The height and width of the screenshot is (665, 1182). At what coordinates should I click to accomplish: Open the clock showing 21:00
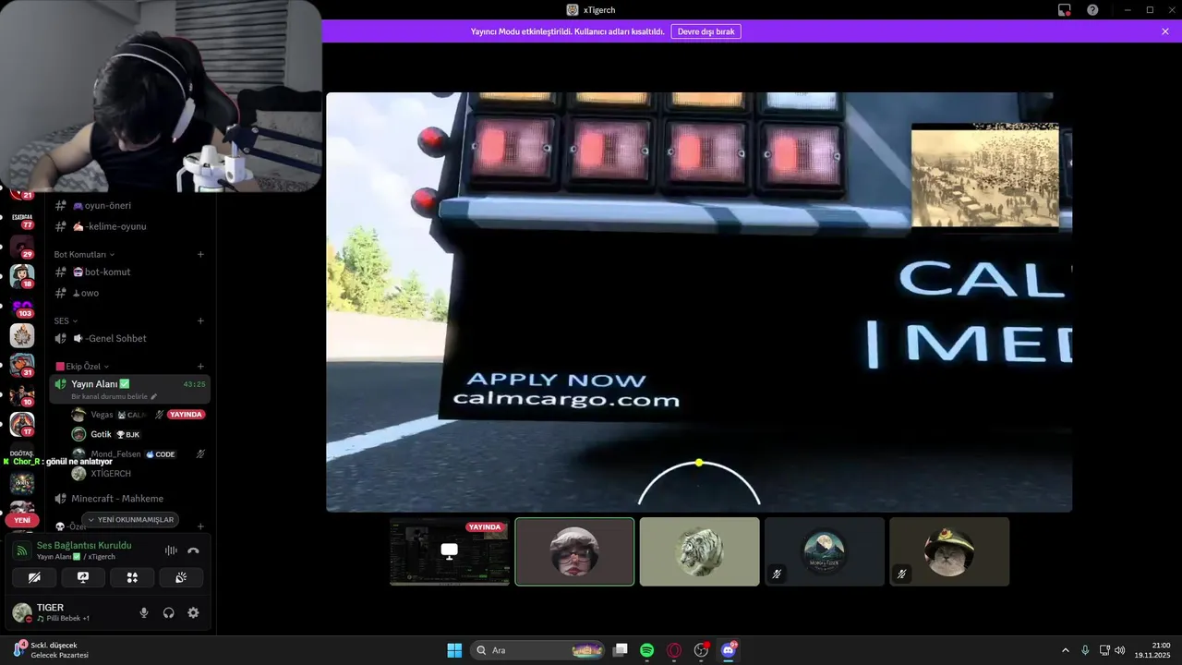pyautogui.click(x=1152, y=650)
